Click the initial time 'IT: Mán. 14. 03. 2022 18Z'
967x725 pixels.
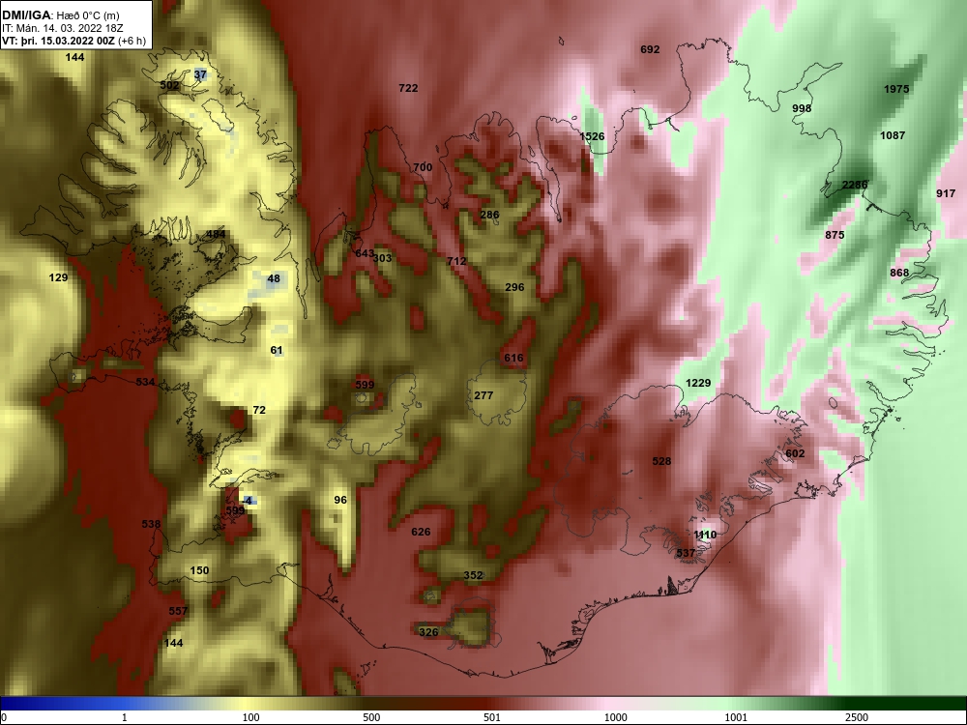click(x=62, y=28)
